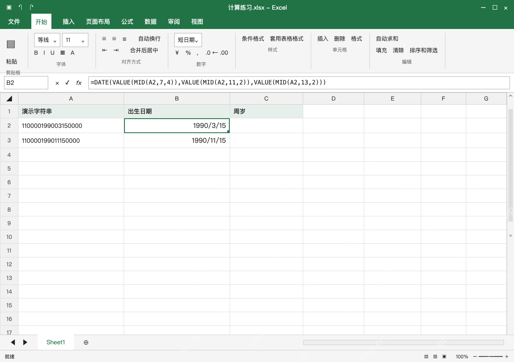
Task: Expand the 套用表格格式 table format menu
Action: click(x=287, y=39)
